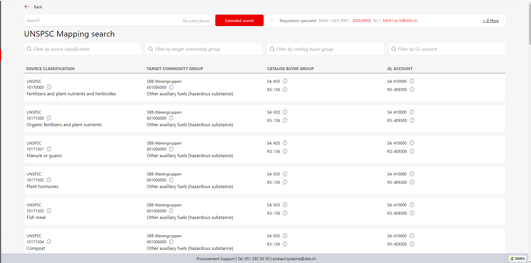Image resolution: width=531 pixels, height=263 pixels.
Task: Copy S4: K03 in Manure or guano row
Action: [x=285, y=143]
